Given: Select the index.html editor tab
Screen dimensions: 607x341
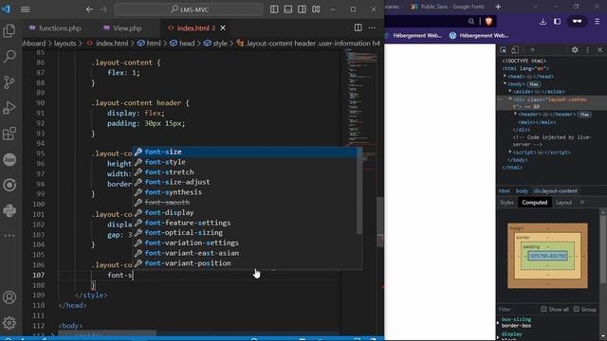Looking at the screenshot, I should point(193,27).
